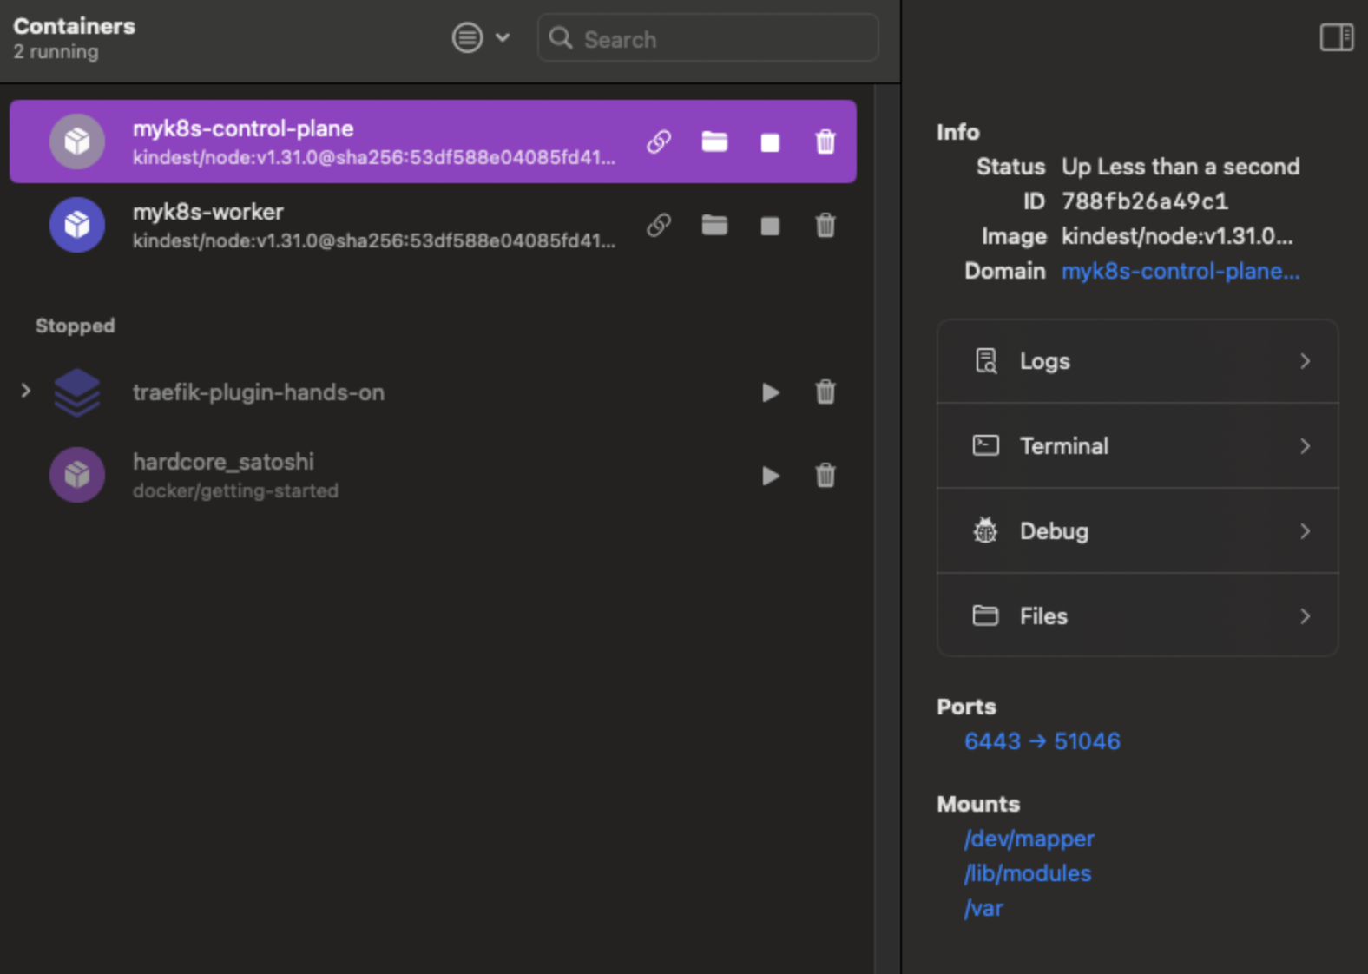Select the myk8s-worker container row
1368x974 pixels.
click(x=433, y=225)
